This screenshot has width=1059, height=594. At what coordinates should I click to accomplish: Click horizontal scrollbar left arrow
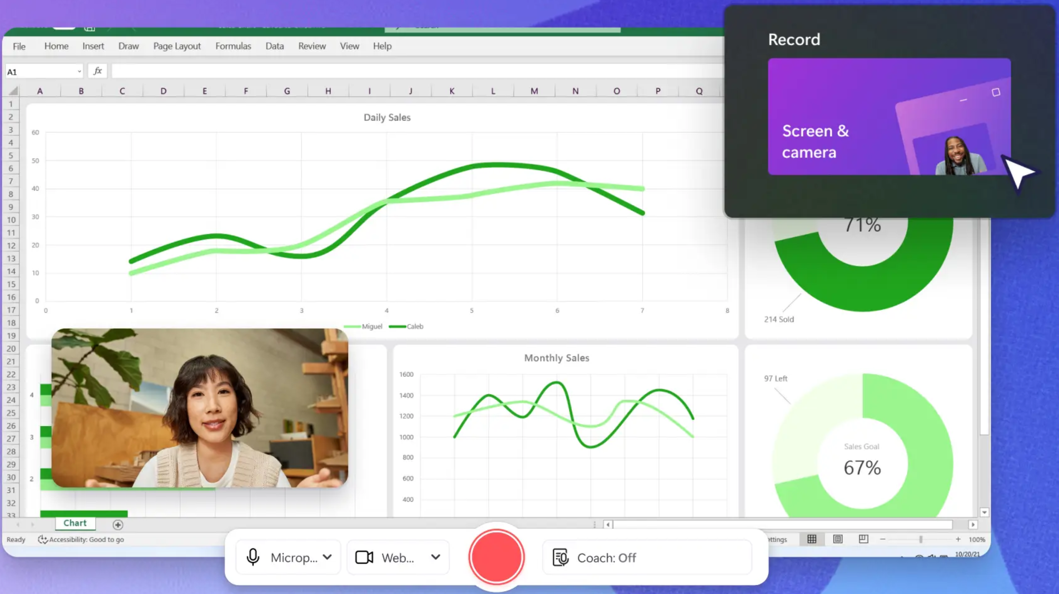pyautogui.click(x=608, y=525)
